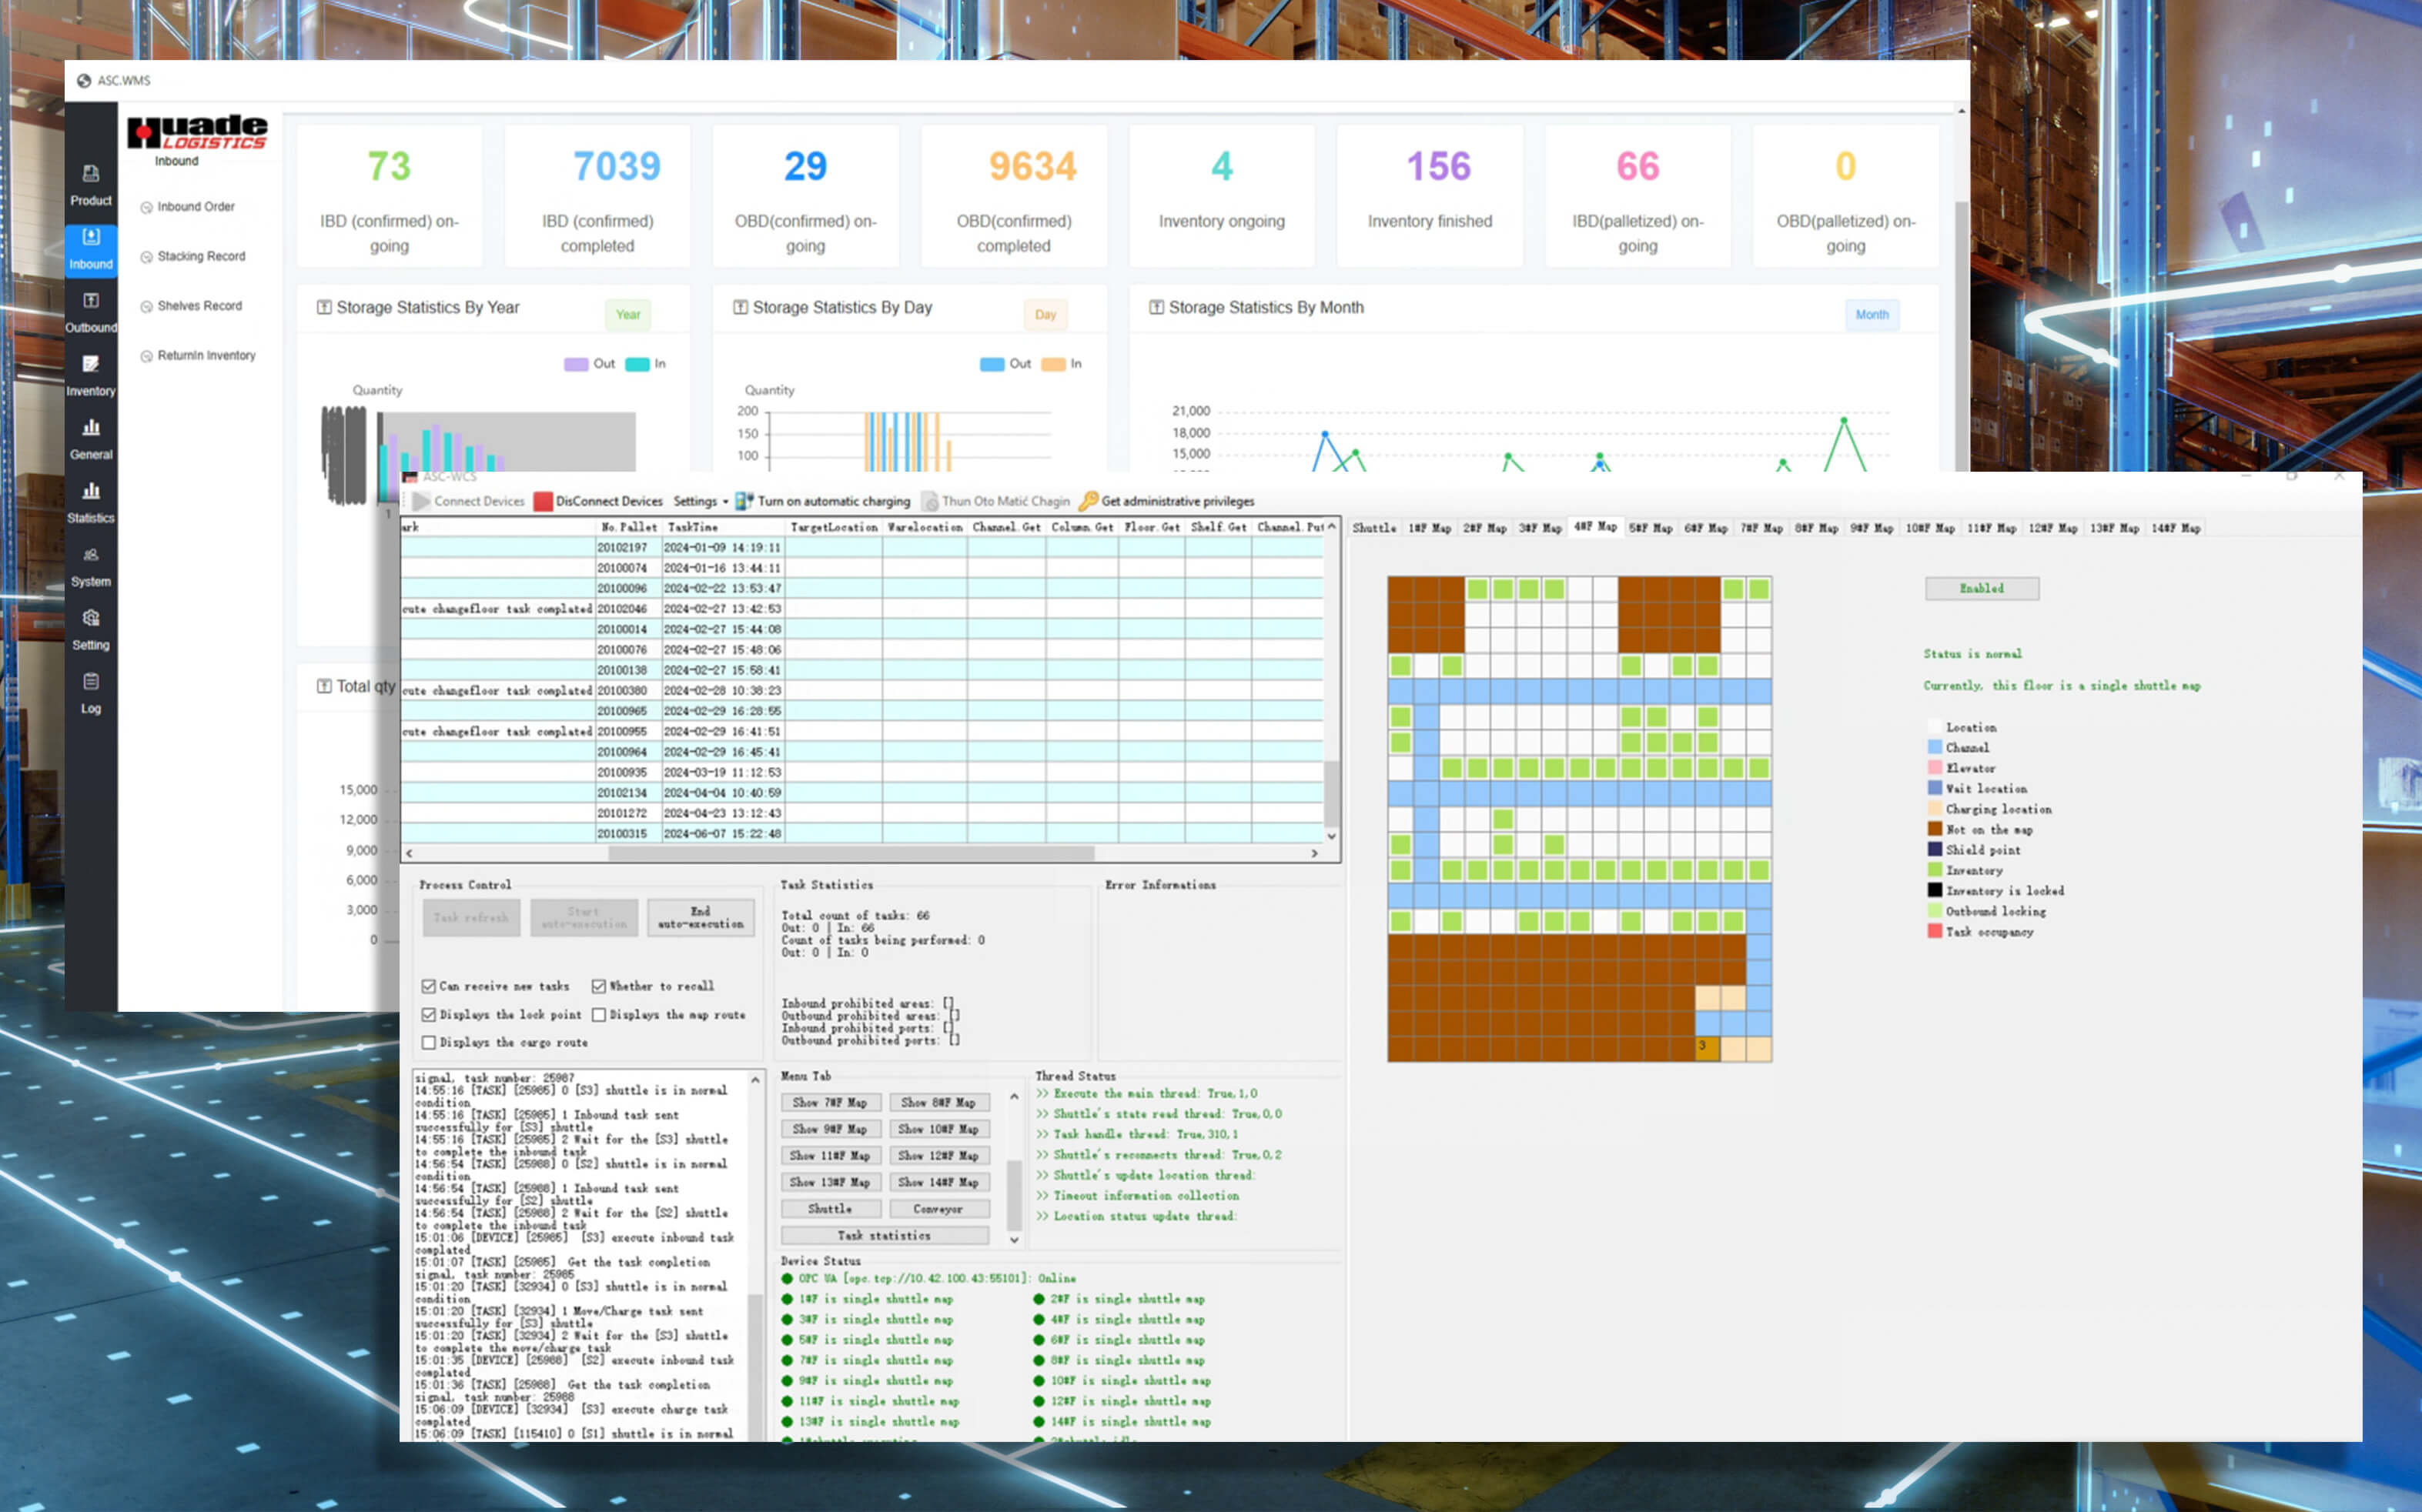Image resolution: width=2422 pixels, height=1512 pixels.
Task: Open the Product sidebar icon
Action: [91, 174]
